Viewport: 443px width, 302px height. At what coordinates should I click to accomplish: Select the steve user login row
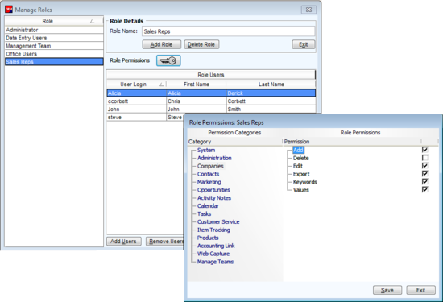(x=145, y=117)
